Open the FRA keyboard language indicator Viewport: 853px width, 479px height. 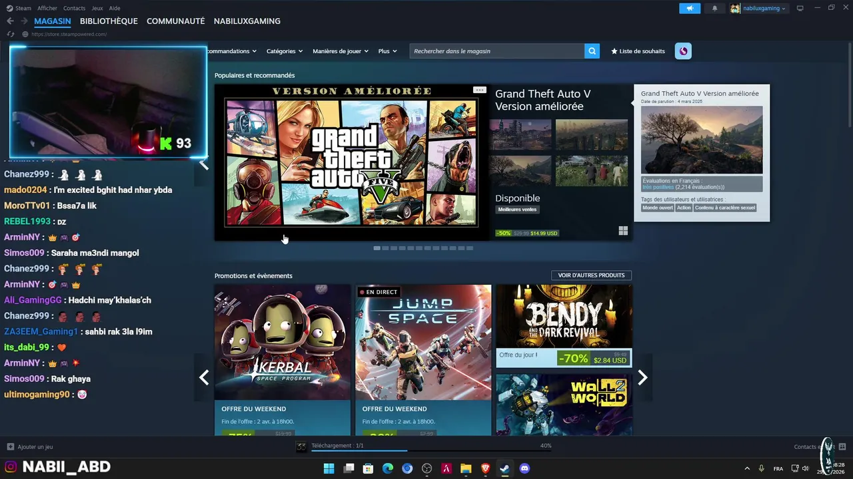[x=778, y=468]
